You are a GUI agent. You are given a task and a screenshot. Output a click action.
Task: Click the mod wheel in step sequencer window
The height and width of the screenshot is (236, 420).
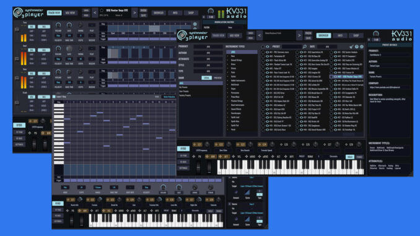point(82,221)
